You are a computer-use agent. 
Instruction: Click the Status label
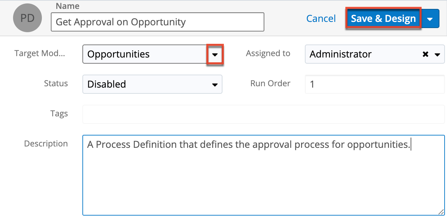pos(56,83)
